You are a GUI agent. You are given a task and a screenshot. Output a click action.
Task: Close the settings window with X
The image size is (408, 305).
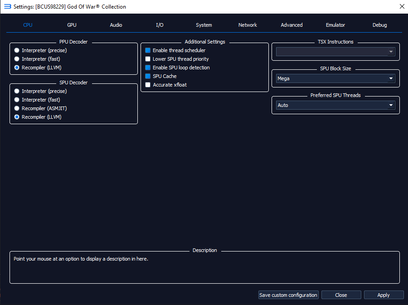402,6
